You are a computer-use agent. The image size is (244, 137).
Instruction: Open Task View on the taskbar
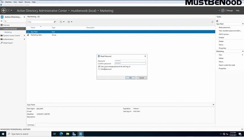[54, 134]
